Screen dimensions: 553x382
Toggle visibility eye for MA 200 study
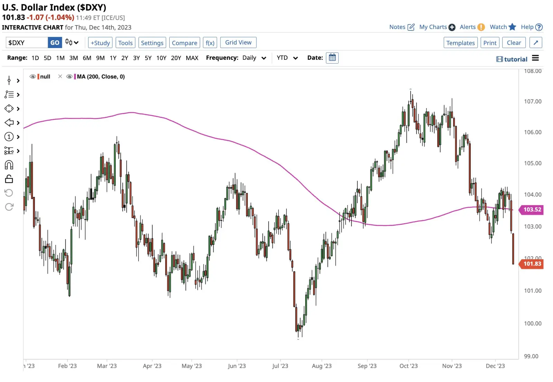coord(69,77)
